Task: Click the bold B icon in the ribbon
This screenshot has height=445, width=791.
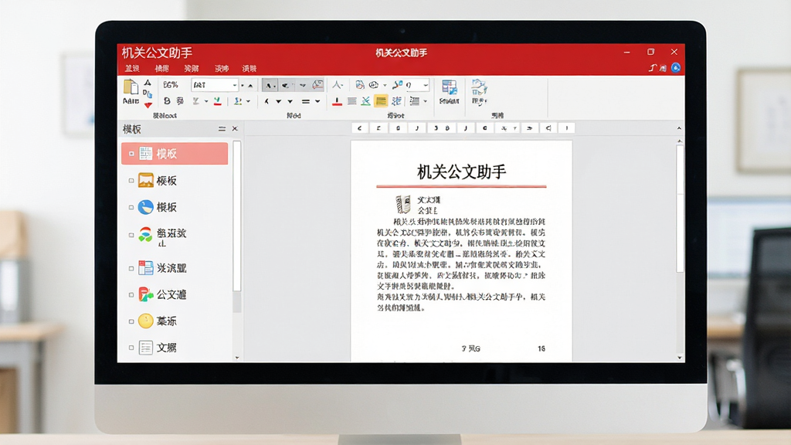Action: [167, 101]
